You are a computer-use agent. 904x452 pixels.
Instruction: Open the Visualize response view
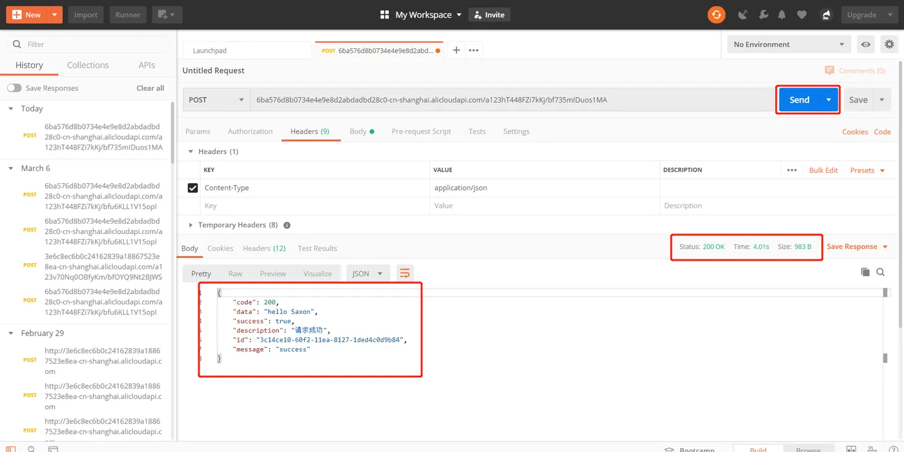coord(318,274)
